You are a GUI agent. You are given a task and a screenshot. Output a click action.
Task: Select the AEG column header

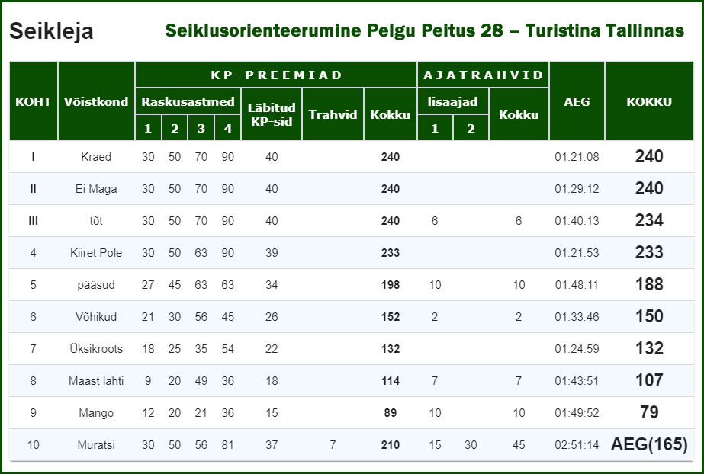click(577, 101)
